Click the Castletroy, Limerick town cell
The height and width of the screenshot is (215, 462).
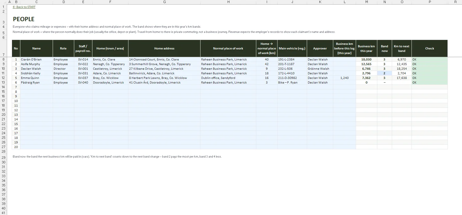click(110, 68)
